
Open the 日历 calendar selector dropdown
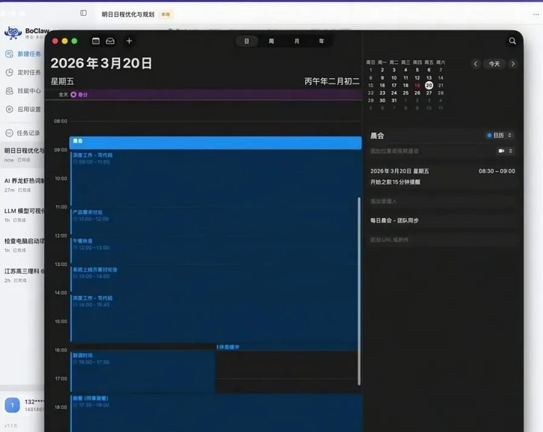click(x=500, y=135)
